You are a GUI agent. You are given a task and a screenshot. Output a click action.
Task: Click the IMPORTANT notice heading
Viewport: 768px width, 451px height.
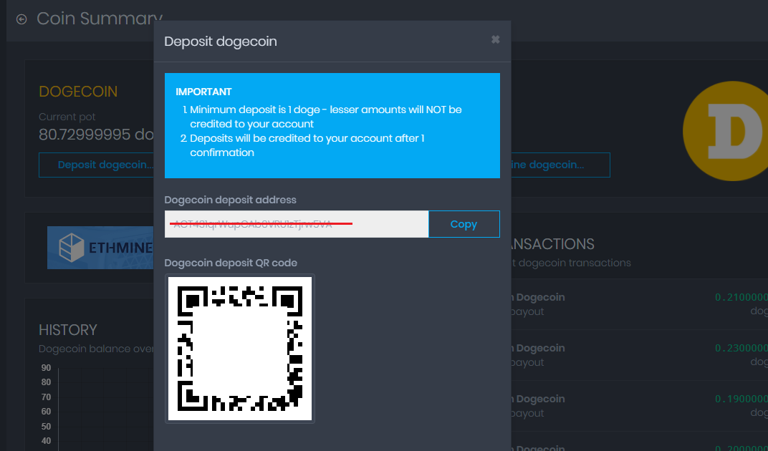[x=203, y=92]
